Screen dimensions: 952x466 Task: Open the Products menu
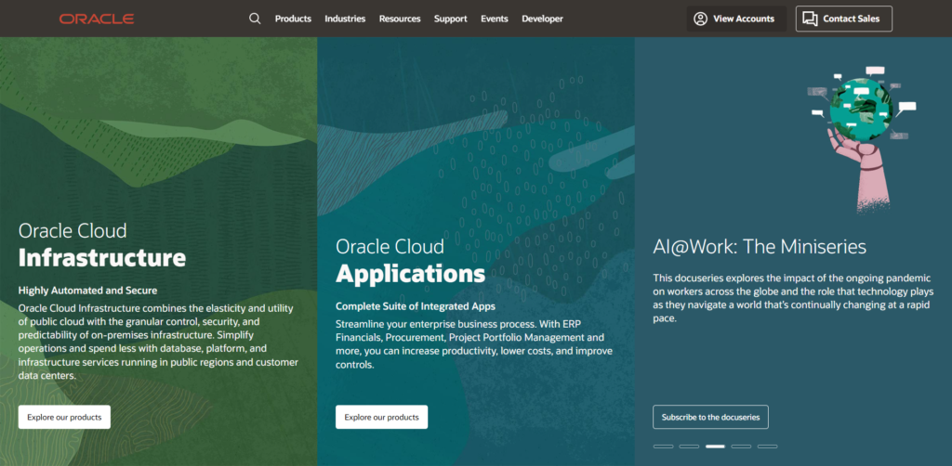tap(293, 19)
